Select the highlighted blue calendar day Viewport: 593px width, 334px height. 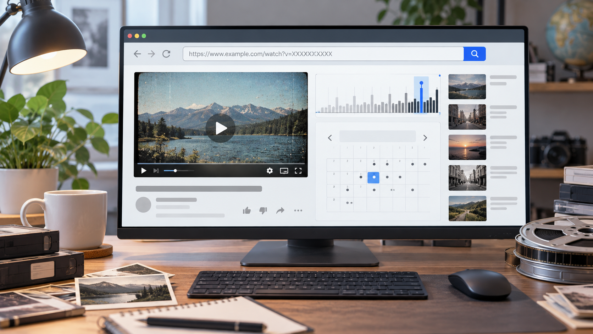[x=373, y=177]
